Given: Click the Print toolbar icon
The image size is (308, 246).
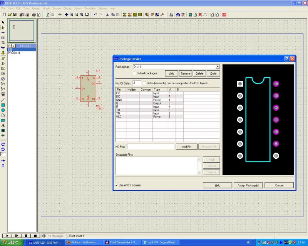Looking at the screenshot, I should click(x=33, y=15).
